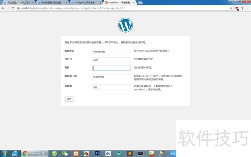Screen dimensions: 251x157
Task: Open WeChat from the taskbar
Action: pos(65,154)
